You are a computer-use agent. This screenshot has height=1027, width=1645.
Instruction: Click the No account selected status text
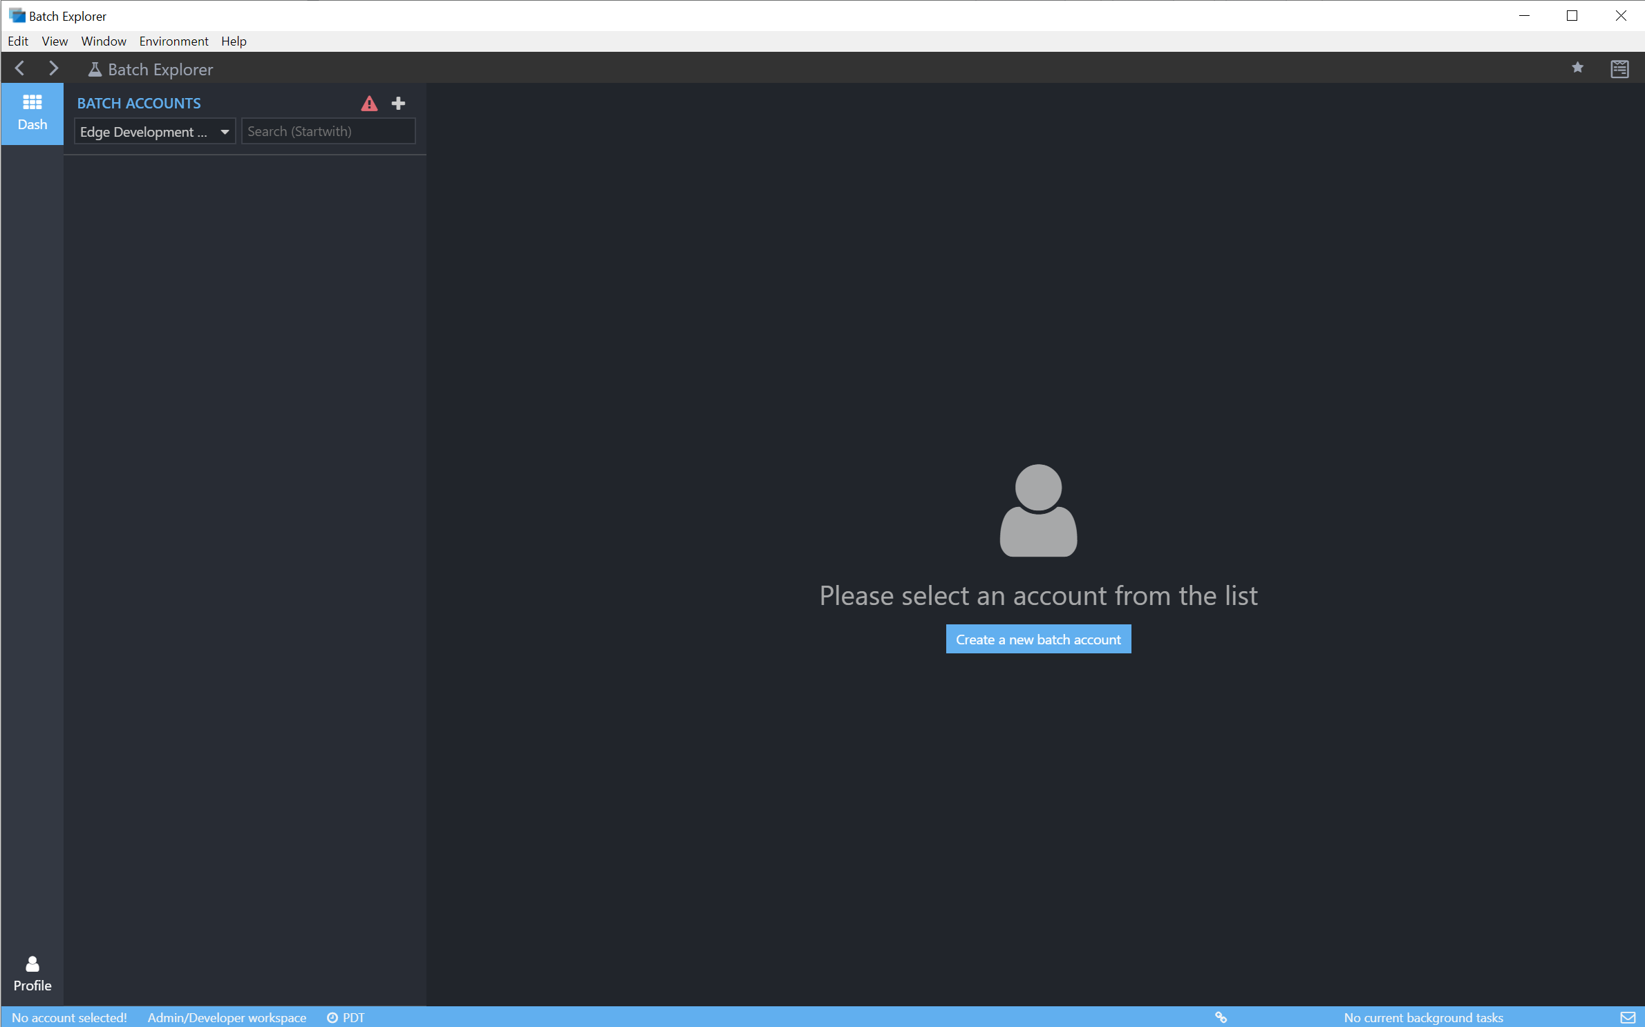coord(68,1017)
